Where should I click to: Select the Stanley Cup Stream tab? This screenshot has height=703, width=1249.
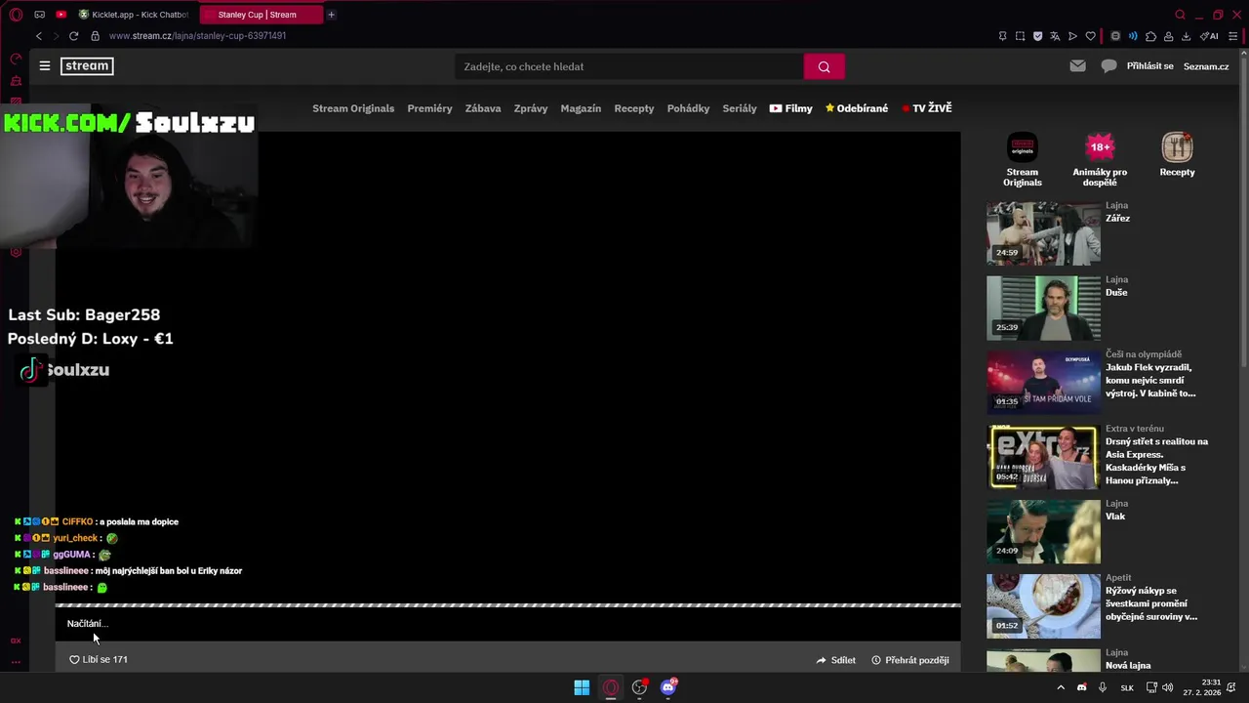click(262, 15)
